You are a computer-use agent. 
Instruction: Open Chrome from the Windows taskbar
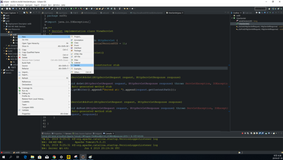point(54,157)
